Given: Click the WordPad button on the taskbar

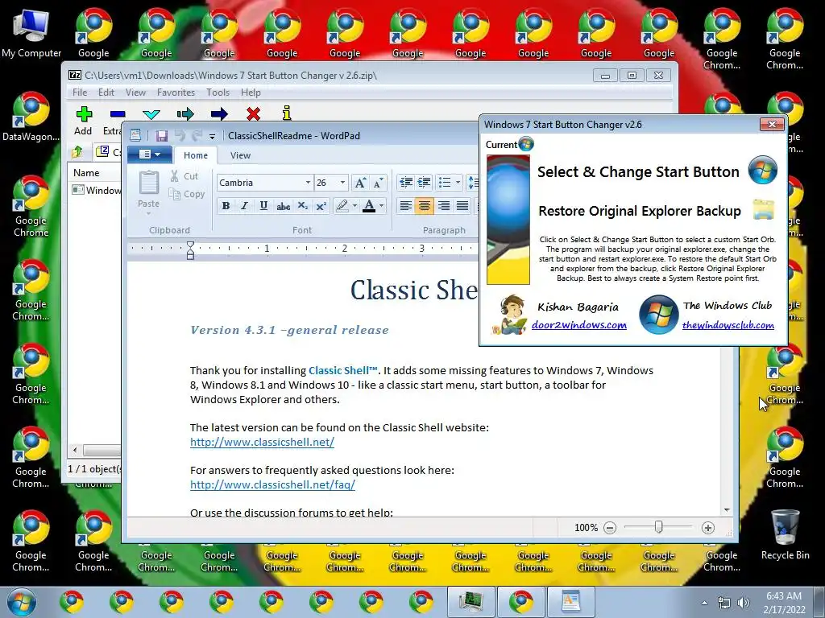Looking at the screenshot, I should [570, 602].
